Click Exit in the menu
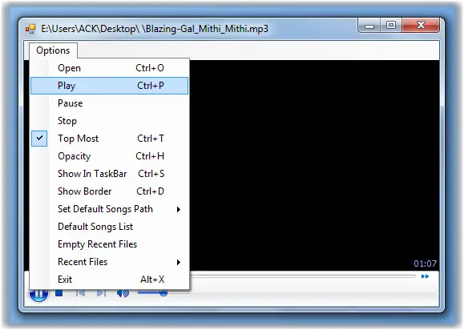The height and width of the screenshot is (330, 464). tap(109, 280)
